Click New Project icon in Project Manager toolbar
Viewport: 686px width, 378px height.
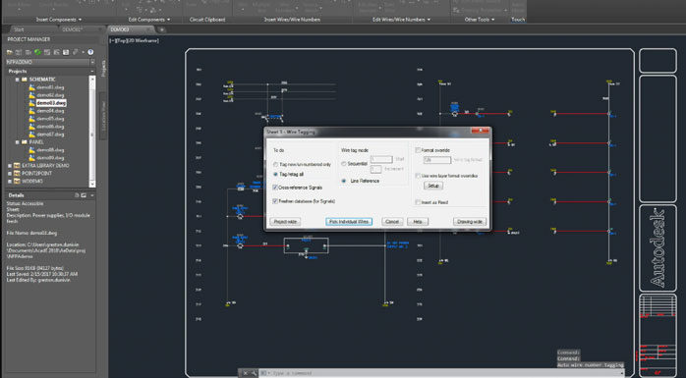19,52
